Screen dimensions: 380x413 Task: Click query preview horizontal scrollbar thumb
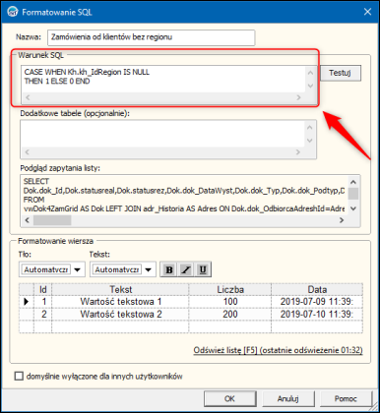(x=52, y=220)
